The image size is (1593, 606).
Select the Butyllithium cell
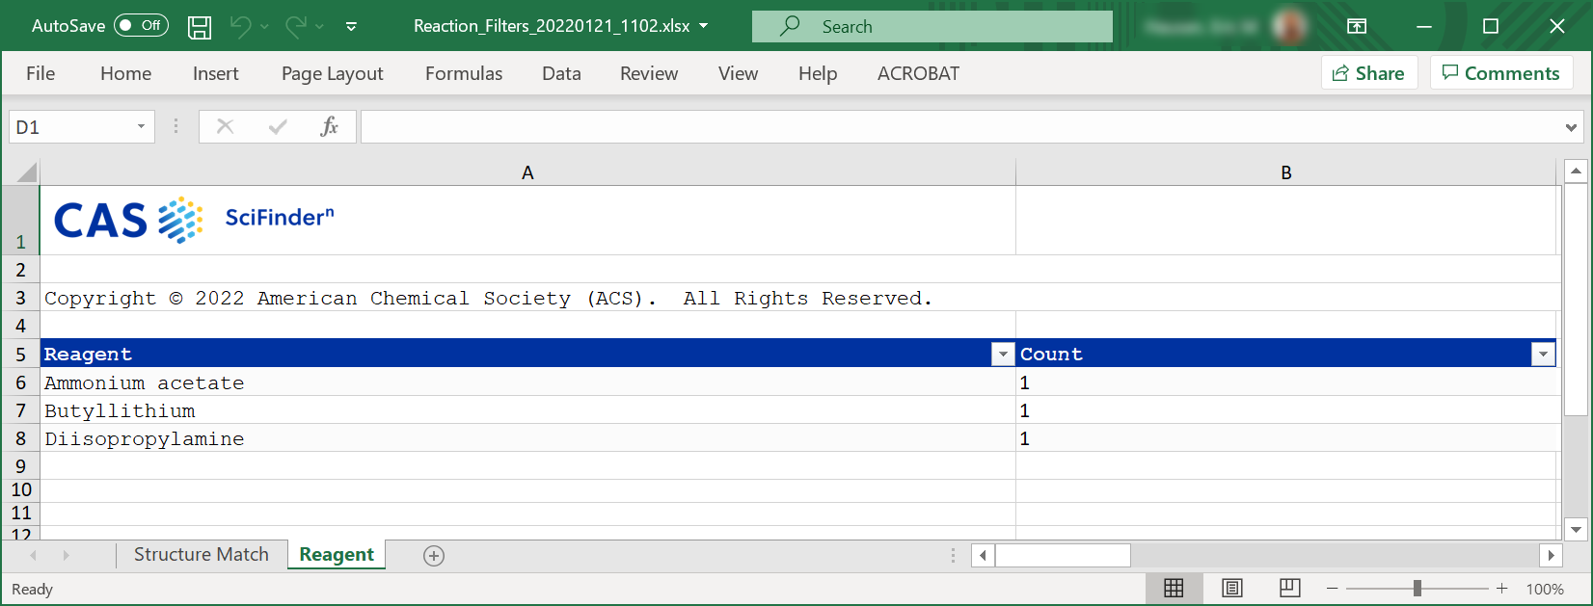(527, 410)
